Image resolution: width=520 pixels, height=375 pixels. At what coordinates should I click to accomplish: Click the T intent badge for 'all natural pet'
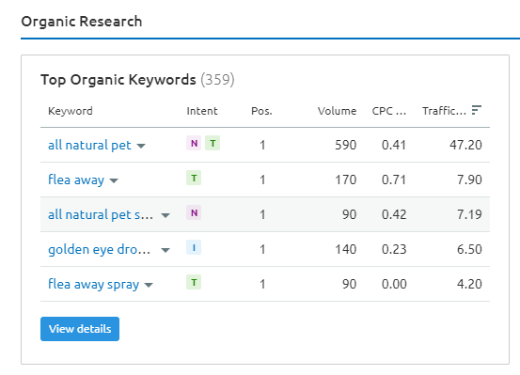coord(213,143)
